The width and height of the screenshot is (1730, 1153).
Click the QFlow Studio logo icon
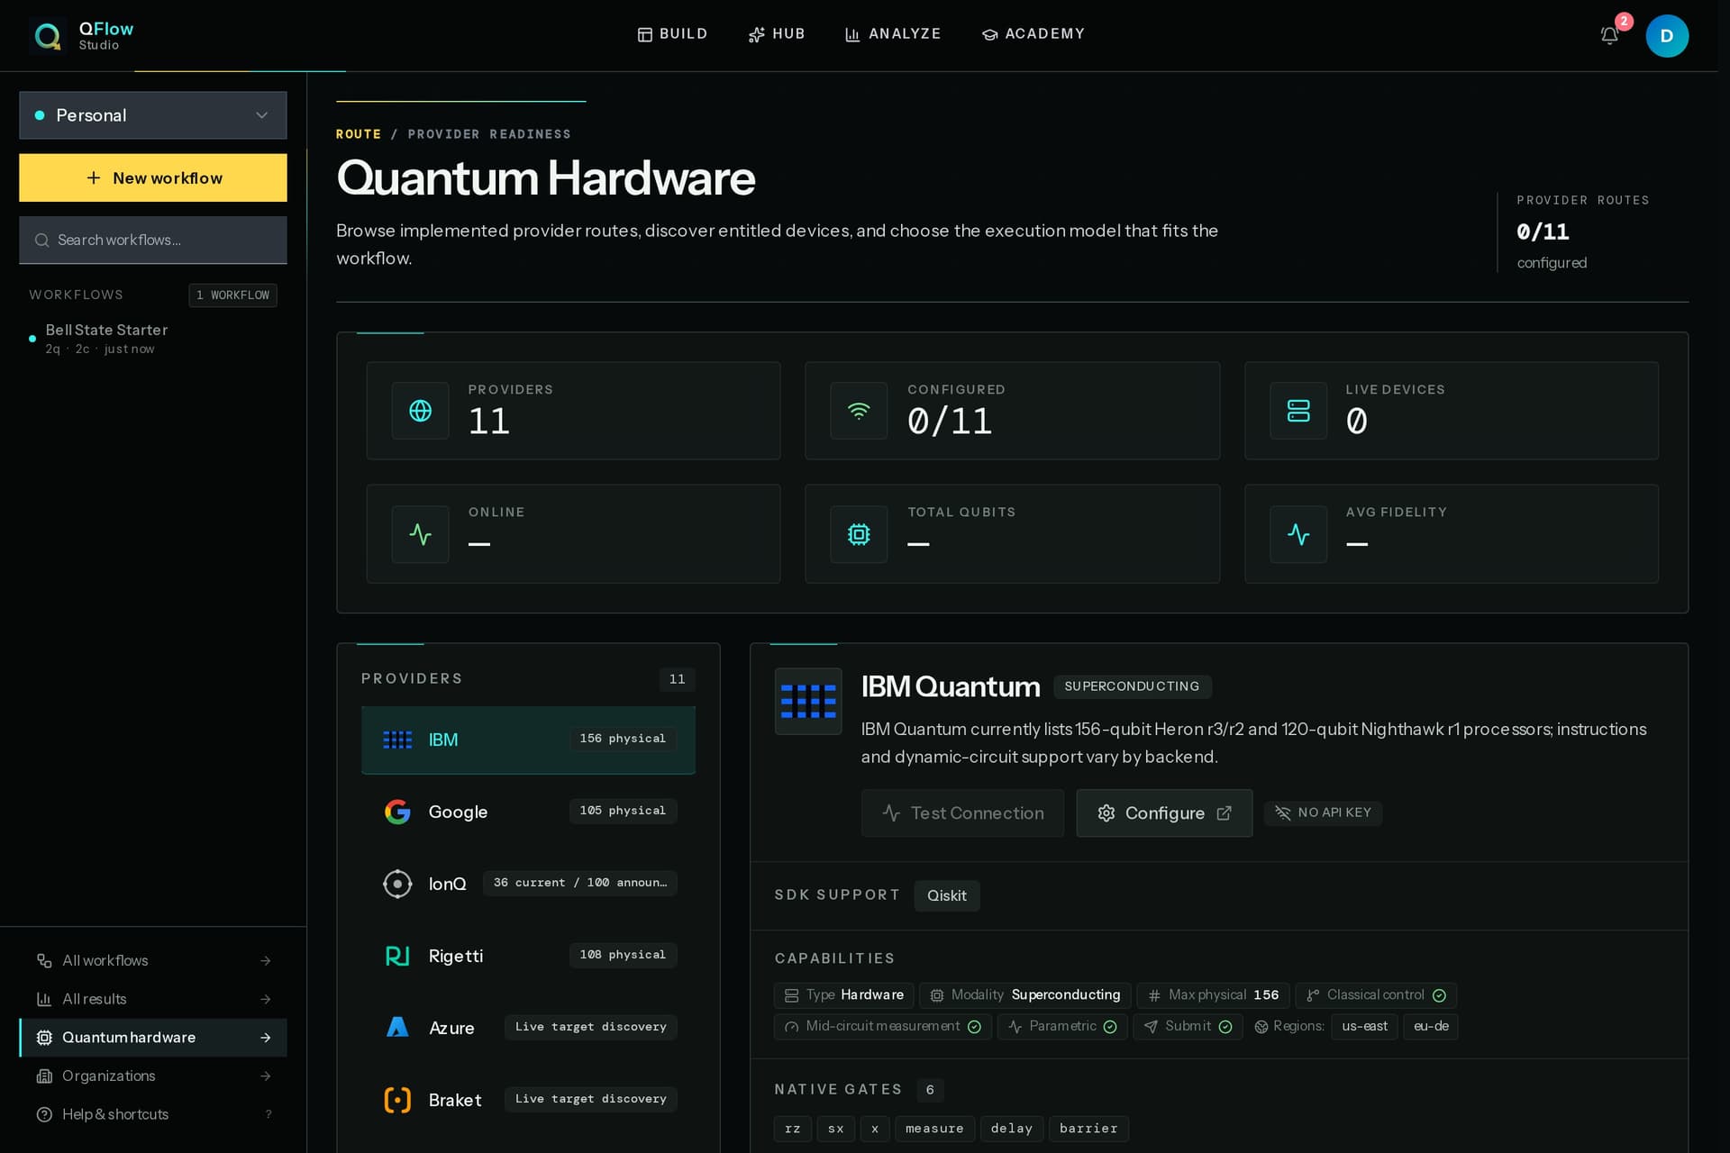click(x=47, y=36)
